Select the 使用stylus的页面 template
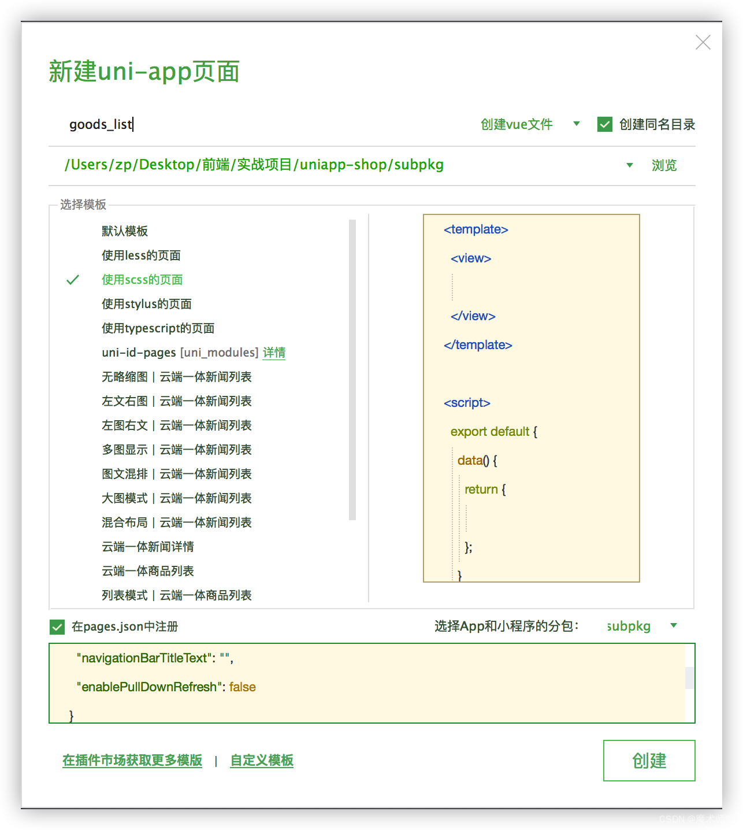 (147, 304)
